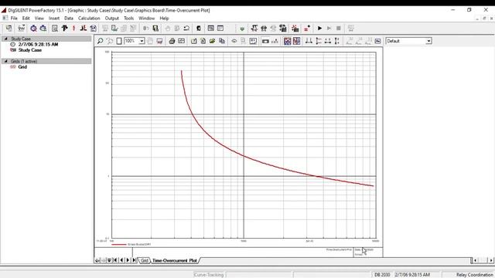Open the Edit menu

tap(26, 19)
